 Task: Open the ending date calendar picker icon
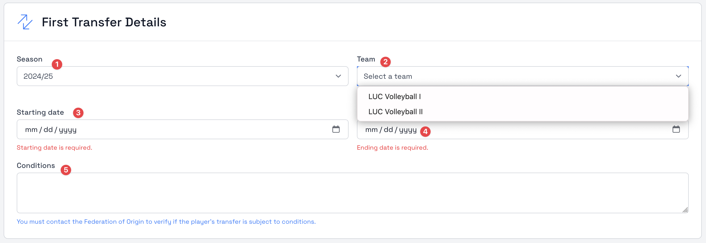click(x=676, y=129)
